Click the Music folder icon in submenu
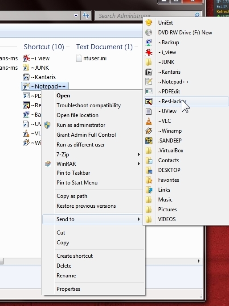 (149, 199)
